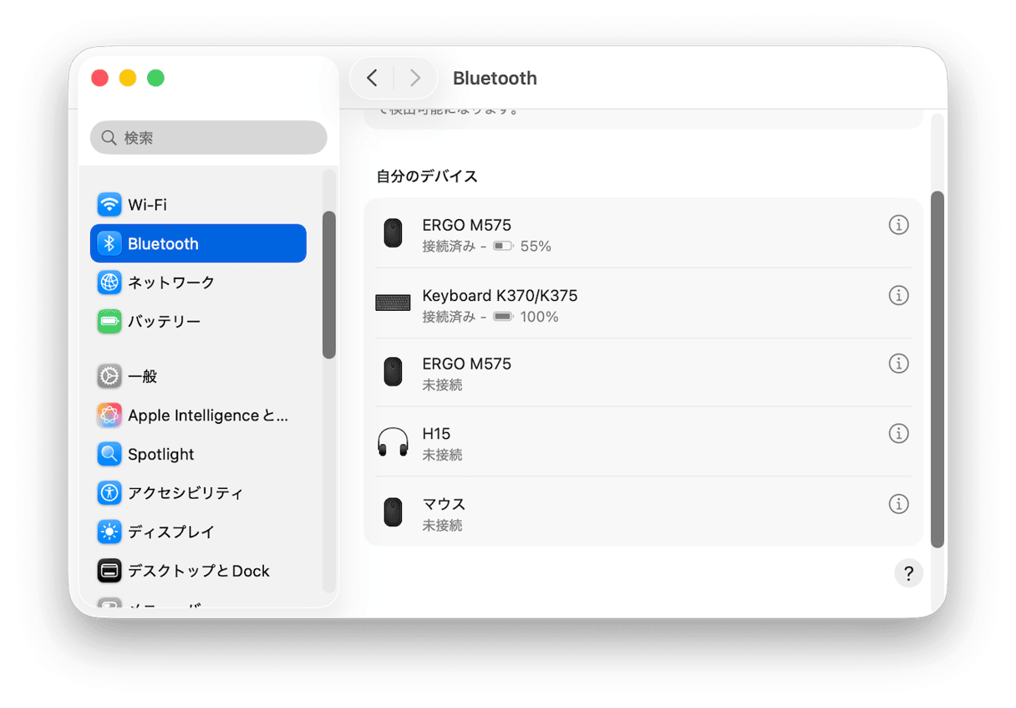Image resolution: width=1016 pixels, height=708 pixels.
Task: Open Wi-Fi settings in sidebar
Action: [198, 205]
